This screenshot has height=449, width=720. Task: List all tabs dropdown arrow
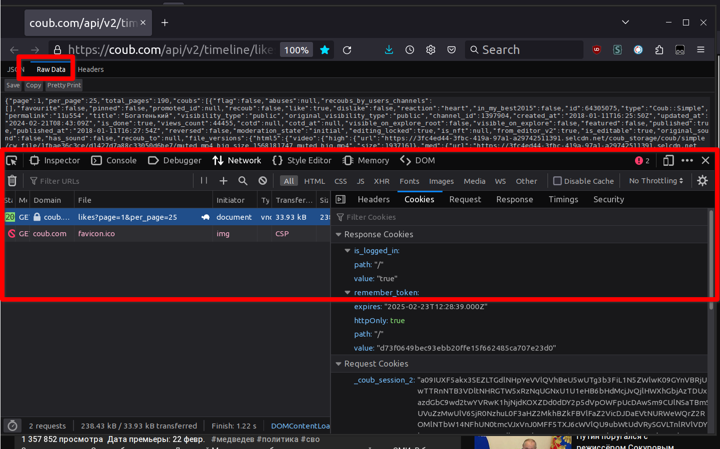625,22
